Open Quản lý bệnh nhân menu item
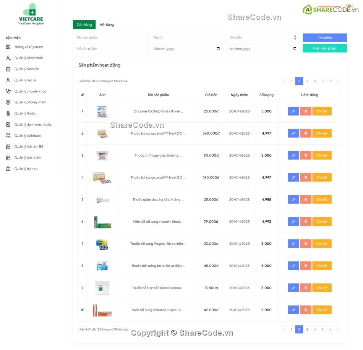The image size is (363, 350). click(x=29, y=58)
